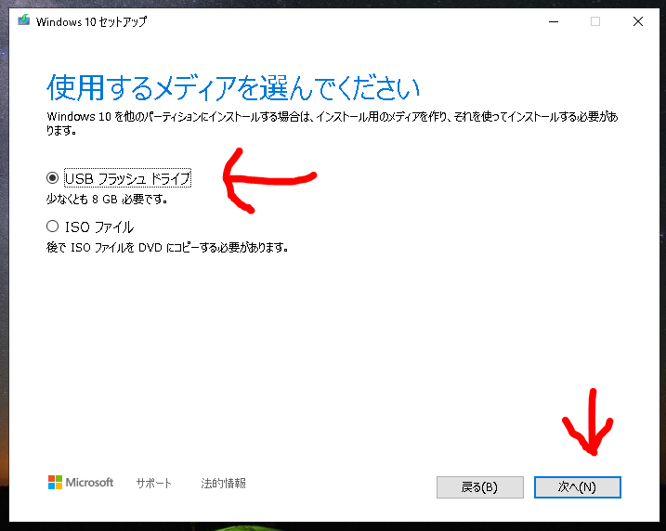Viewport: 666px width, 531px height.
Task: Open the 法的情報 link
Action: pyautogui.click(x=224, y=483)
